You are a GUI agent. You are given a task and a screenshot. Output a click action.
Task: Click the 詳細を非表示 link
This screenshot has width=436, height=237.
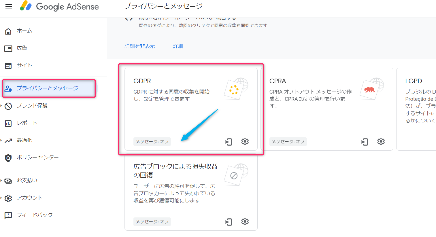click(x=140, y=46)
